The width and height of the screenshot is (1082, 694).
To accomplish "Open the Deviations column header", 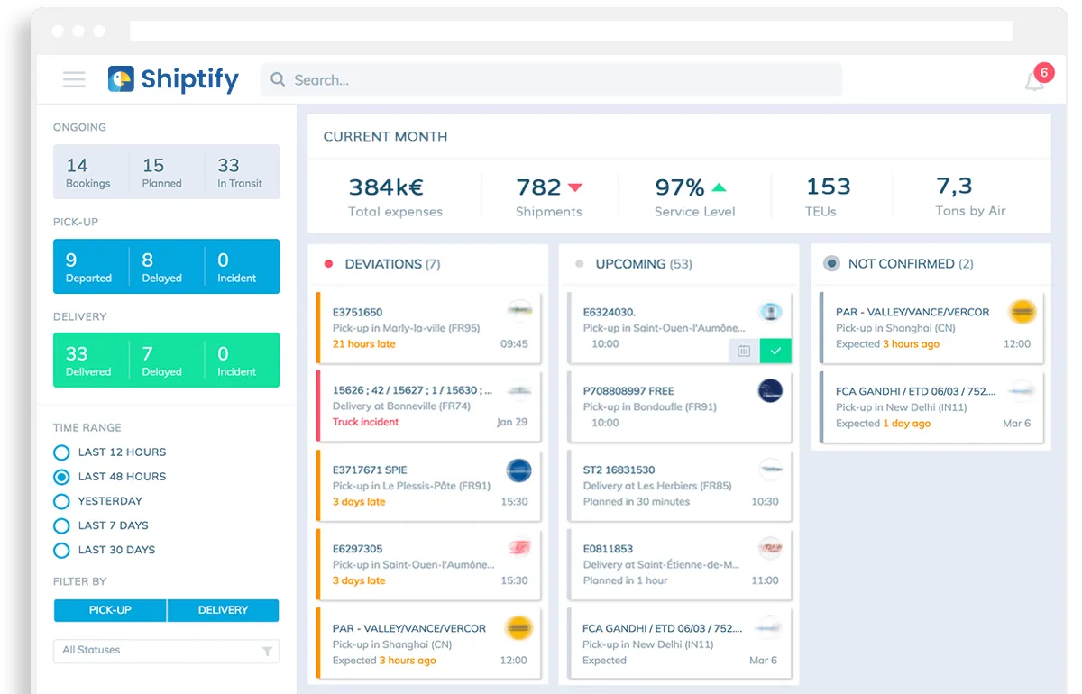I will click(x=383, y=264).
